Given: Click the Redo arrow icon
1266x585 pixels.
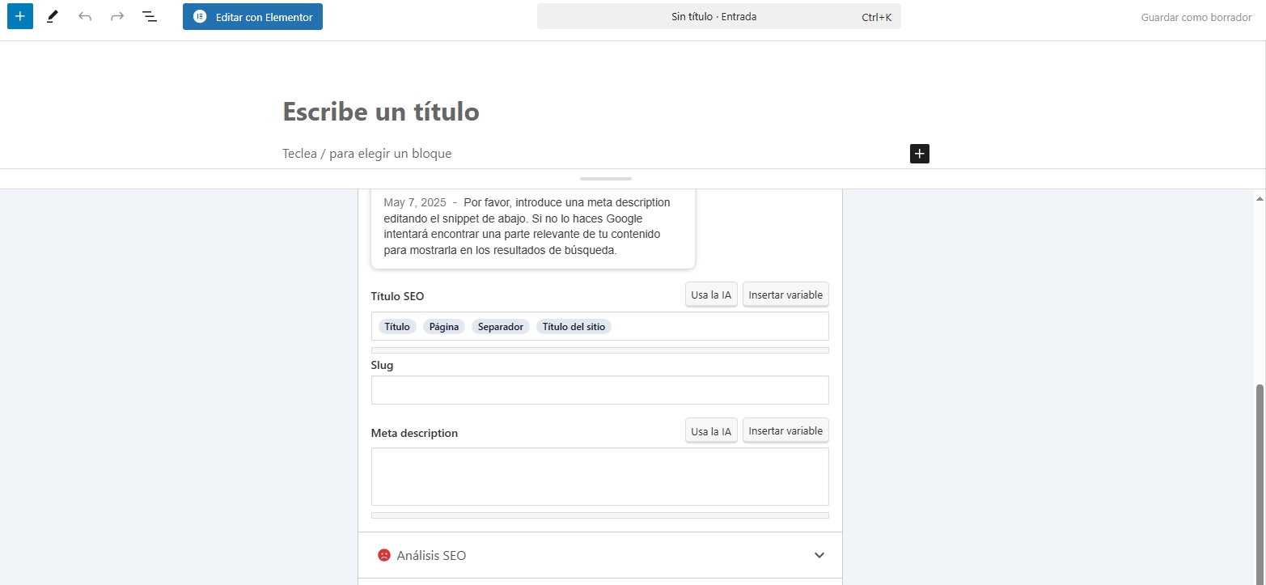Looking at the screenshot, I should pos(117,16).
